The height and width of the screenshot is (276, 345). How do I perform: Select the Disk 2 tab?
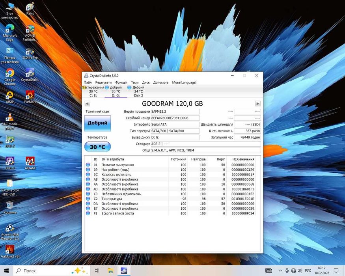coord(138,91)
